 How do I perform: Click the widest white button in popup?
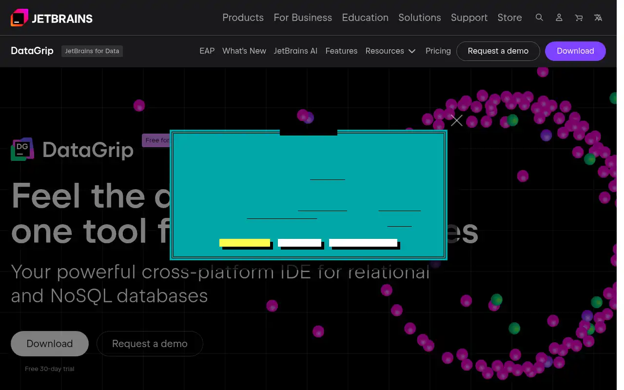tap(363, 243)
